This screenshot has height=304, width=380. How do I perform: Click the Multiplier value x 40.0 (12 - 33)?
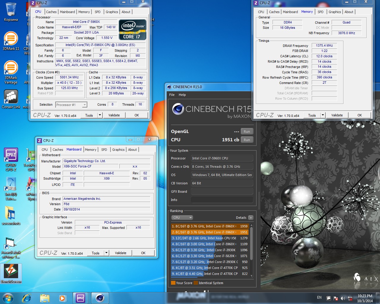pyautogui.click(x=69, y=83)
